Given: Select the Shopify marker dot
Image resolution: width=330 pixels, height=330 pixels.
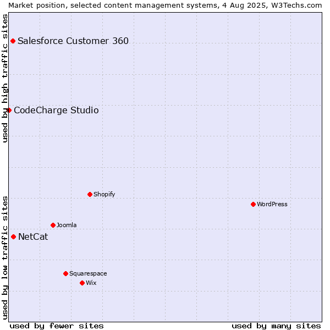Looking at the screenshot, I should (x=90, y=195).
